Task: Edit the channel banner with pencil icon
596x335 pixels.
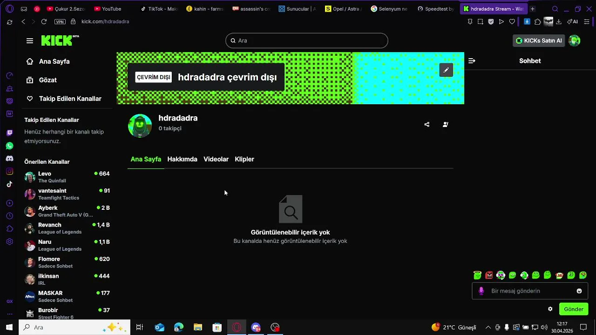Action: click(446, 70)
